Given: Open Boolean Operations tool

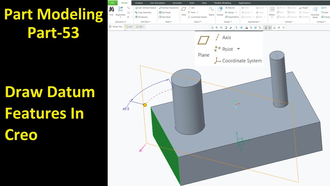Looking at the screenshot, I should pyautogui.click(x=169, y=8).
